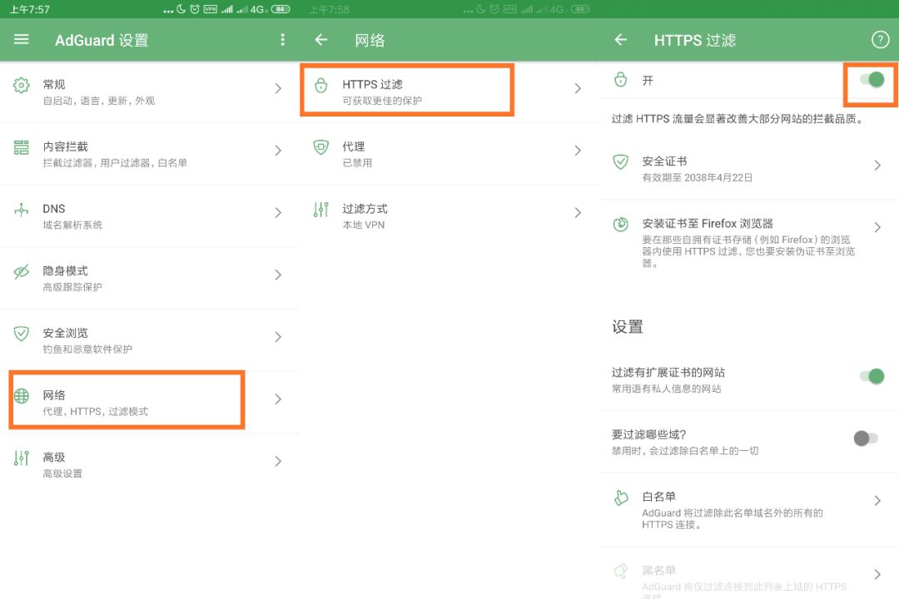
Task: Select the 代理 已禁用 option
Action: click(x=449, y=154)
